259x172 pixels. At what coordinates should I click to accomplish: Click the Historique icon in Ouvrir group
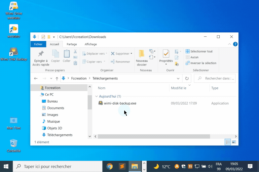click(177, 64)
